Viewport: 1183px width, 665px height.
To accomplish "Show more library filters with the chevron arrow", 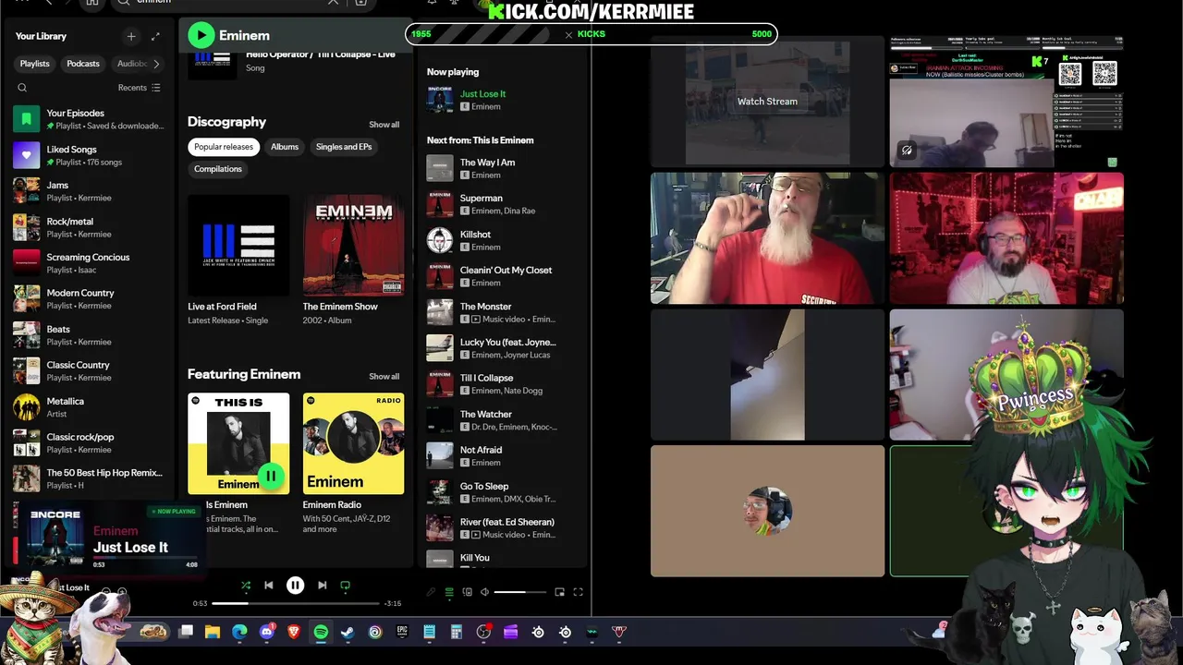I will tap(156, 64).
